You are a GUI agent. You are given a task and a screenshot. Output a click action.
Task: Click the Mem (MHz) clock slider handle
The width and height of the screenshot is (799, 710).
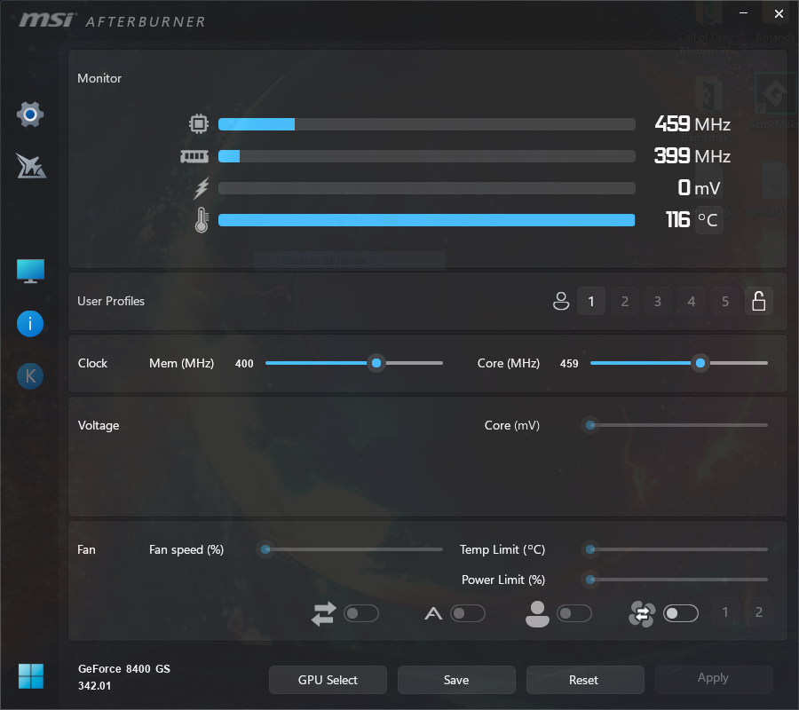376,363
